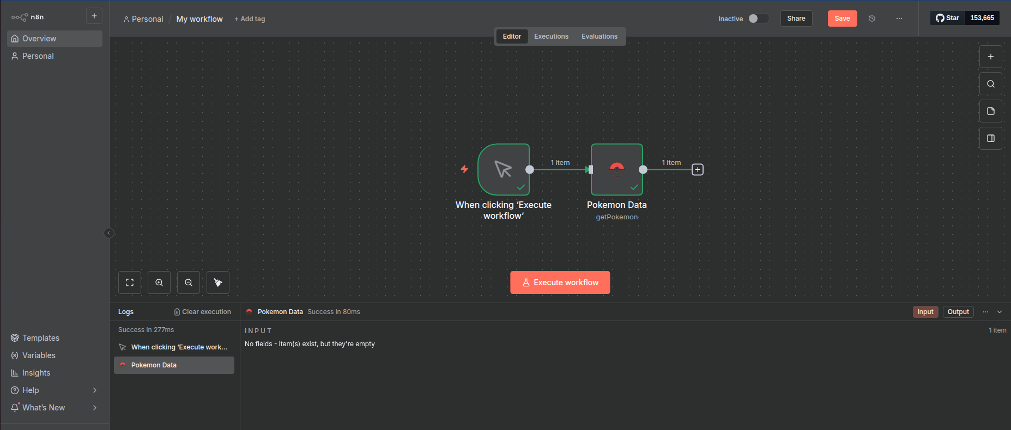
Task: Click '1 item' label after Pokemon Data
Action: 671,163
